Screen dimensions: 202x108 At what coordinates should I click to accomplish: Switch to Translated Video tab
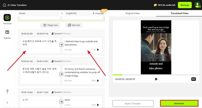pos(180,13)
